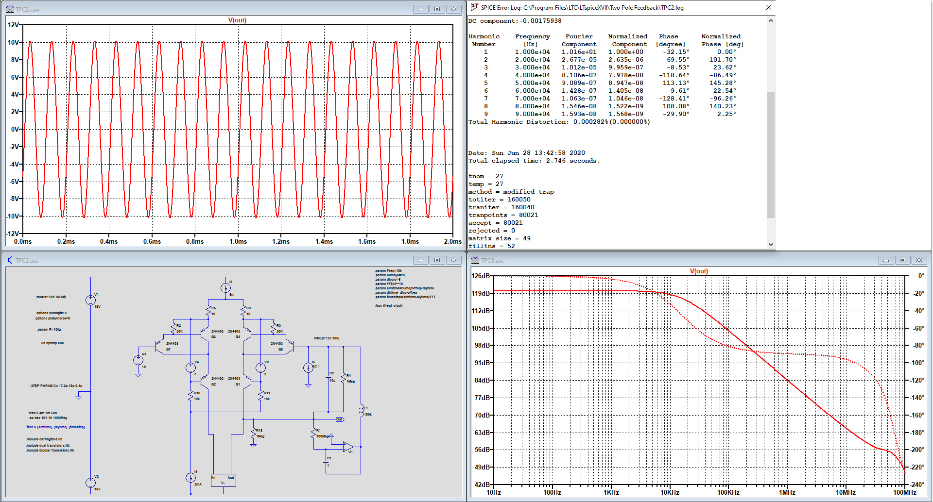Close the TPC3.asc plot window
933x502 pixels.
(x=919, y=260)
